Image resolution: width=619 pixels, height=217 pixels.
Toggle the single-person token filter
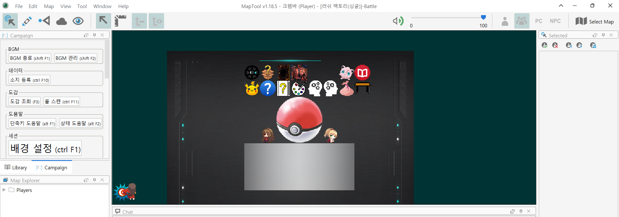(x=505, y=21)
